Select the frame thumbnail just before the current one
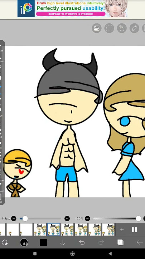Viewport: 145px width, 259px height. tap(40, 230)
